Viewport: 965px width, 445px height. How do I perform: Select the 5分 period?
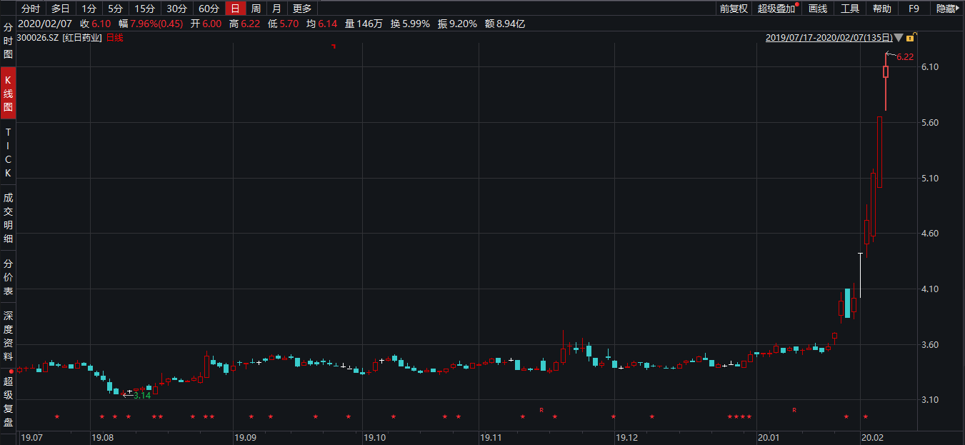click(x=115, y=9)
